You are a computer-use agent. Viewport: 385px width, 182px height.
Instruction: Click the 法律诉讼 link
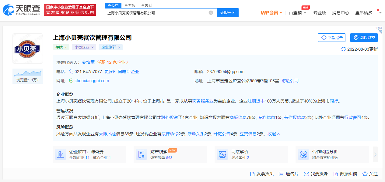(170, 134)
